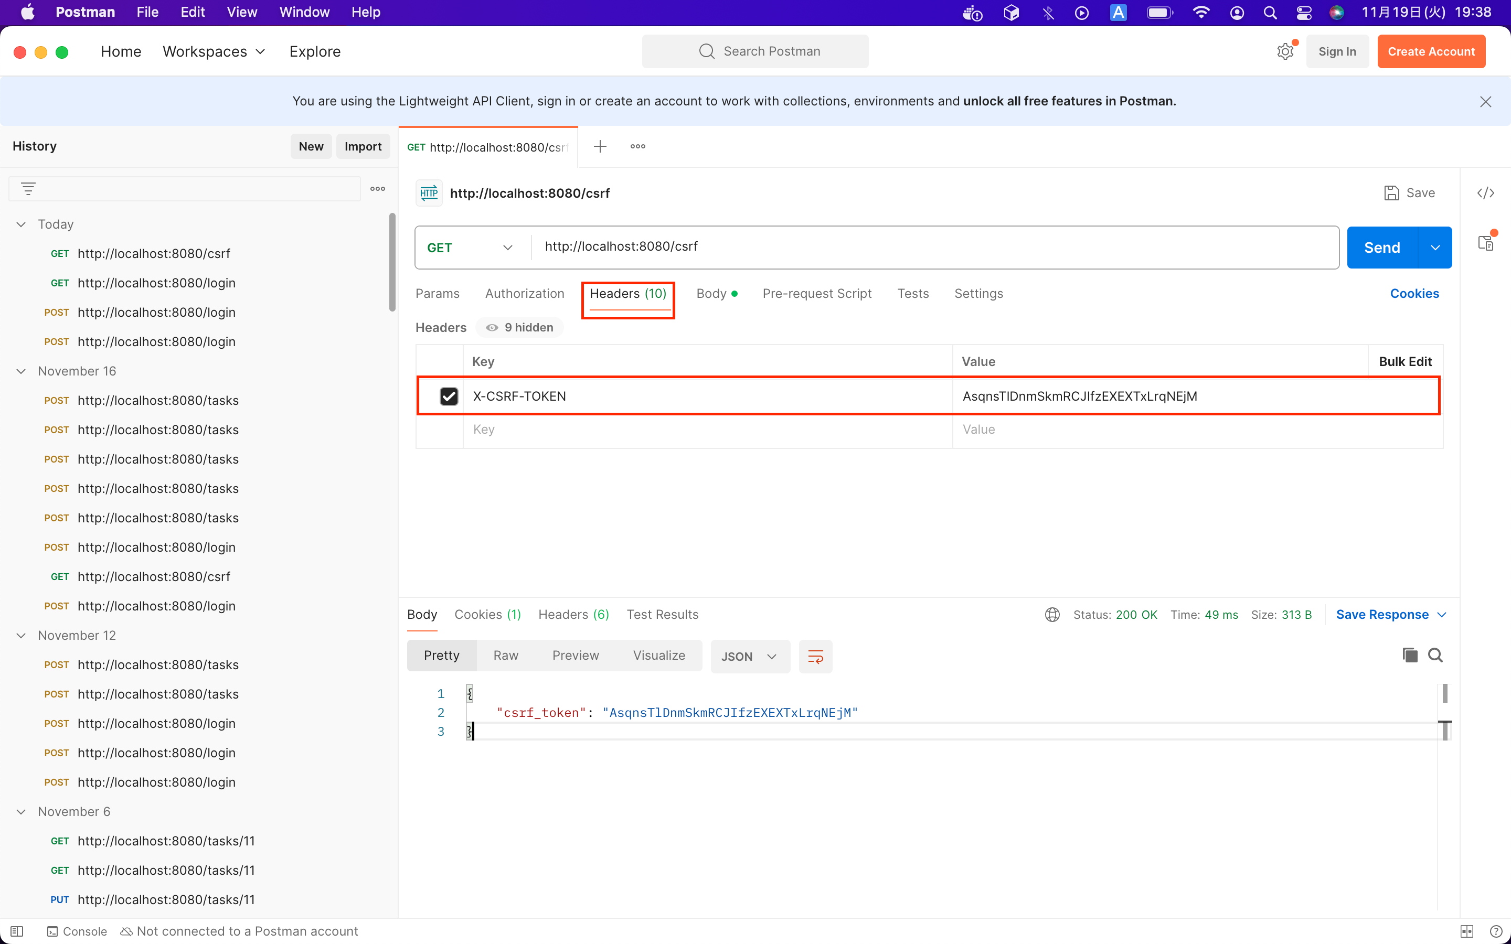Open the code snippet panel icon

click(1485, 193)
